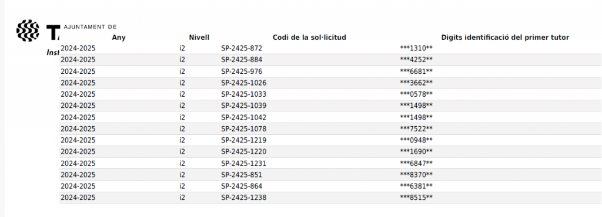This screenshot has height=217, width=602.
Task: Click the 'Codi de la sol·licitud' header
Action: (309, 38)
